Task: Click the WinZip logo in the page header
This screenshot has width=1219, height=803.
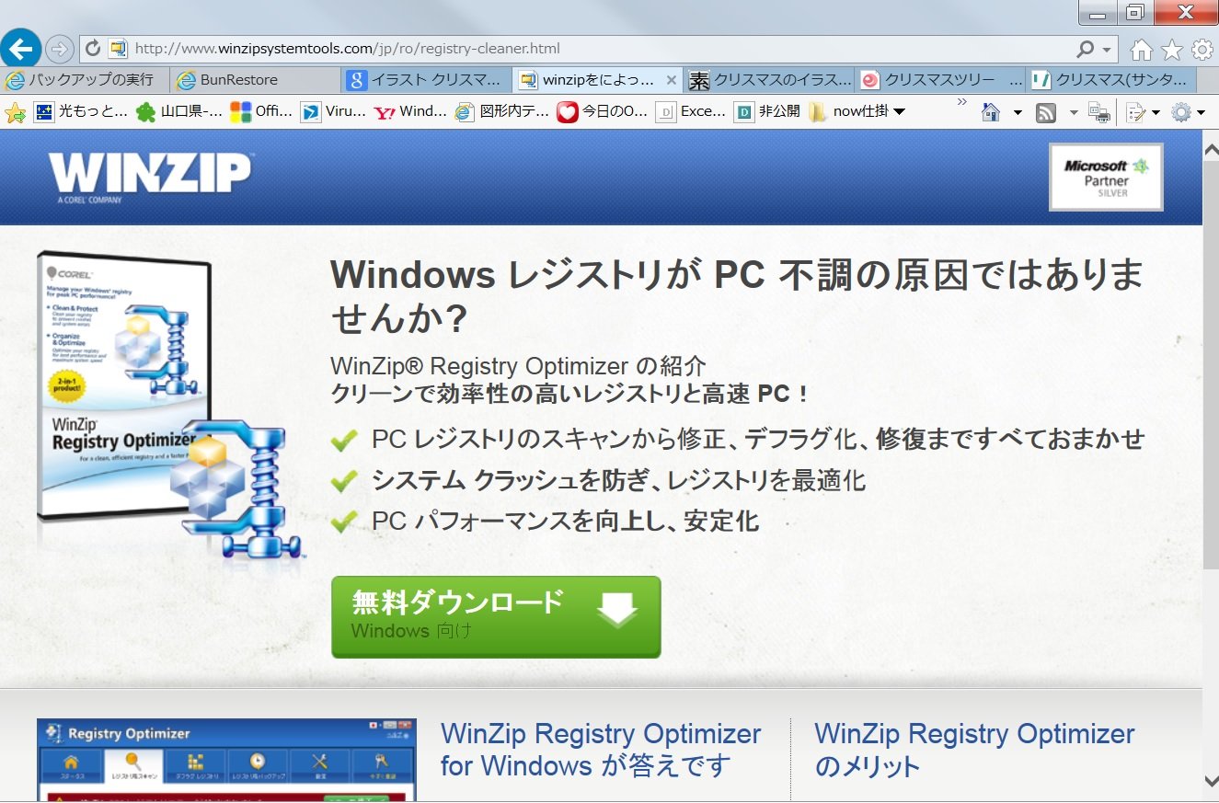Action: [x=150, y=177]
